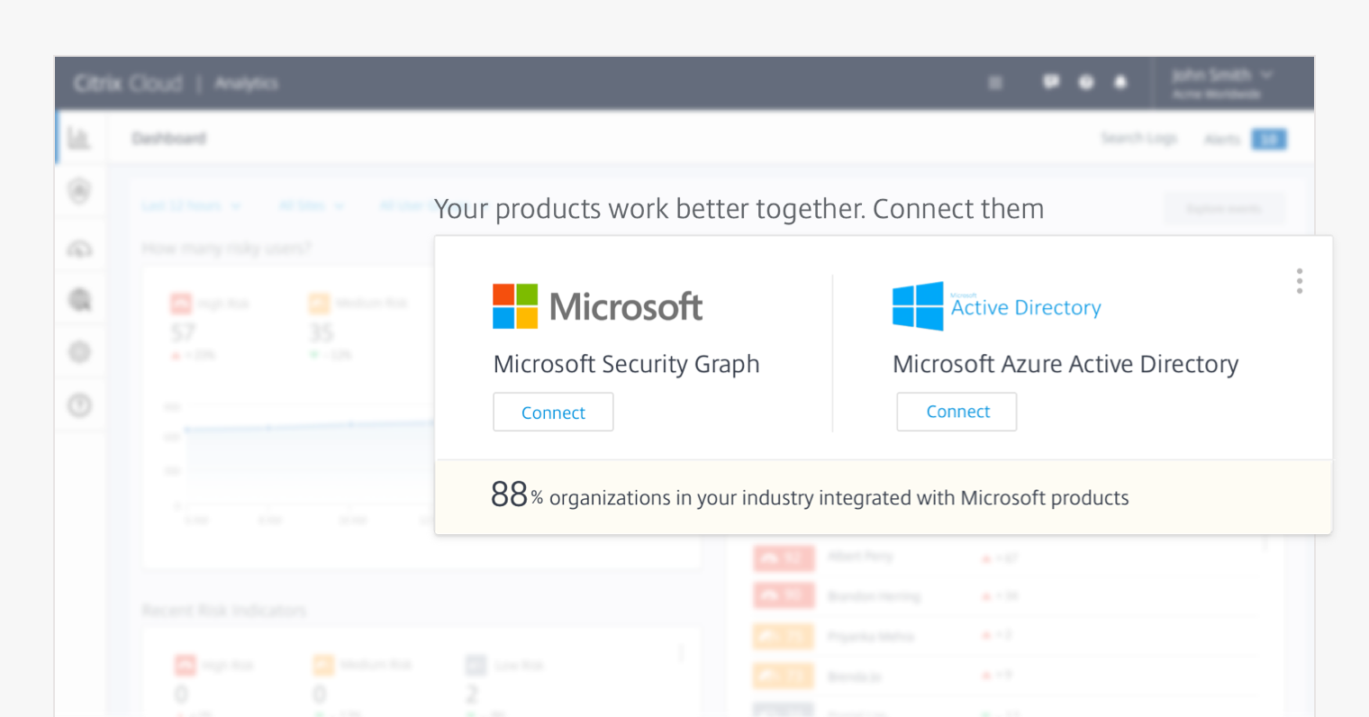Image resolution: width=1369 pixels, height=717 pixels.
Task: Open the cloud gauge icon in the sidebar
Action: (x=79, y=249)
